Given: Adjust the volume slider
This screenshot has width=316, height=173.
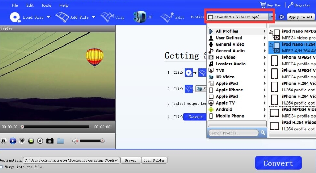Looking at the screenshot, I should coord(92,141).
